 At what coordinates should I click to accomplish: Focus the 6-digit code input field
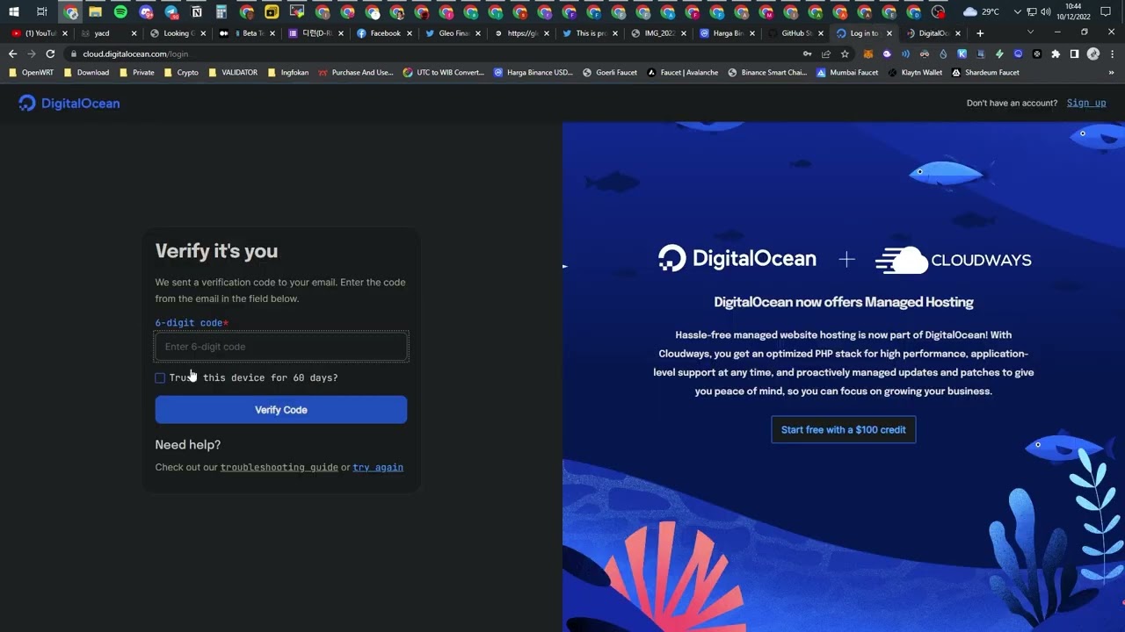point(281,347)
